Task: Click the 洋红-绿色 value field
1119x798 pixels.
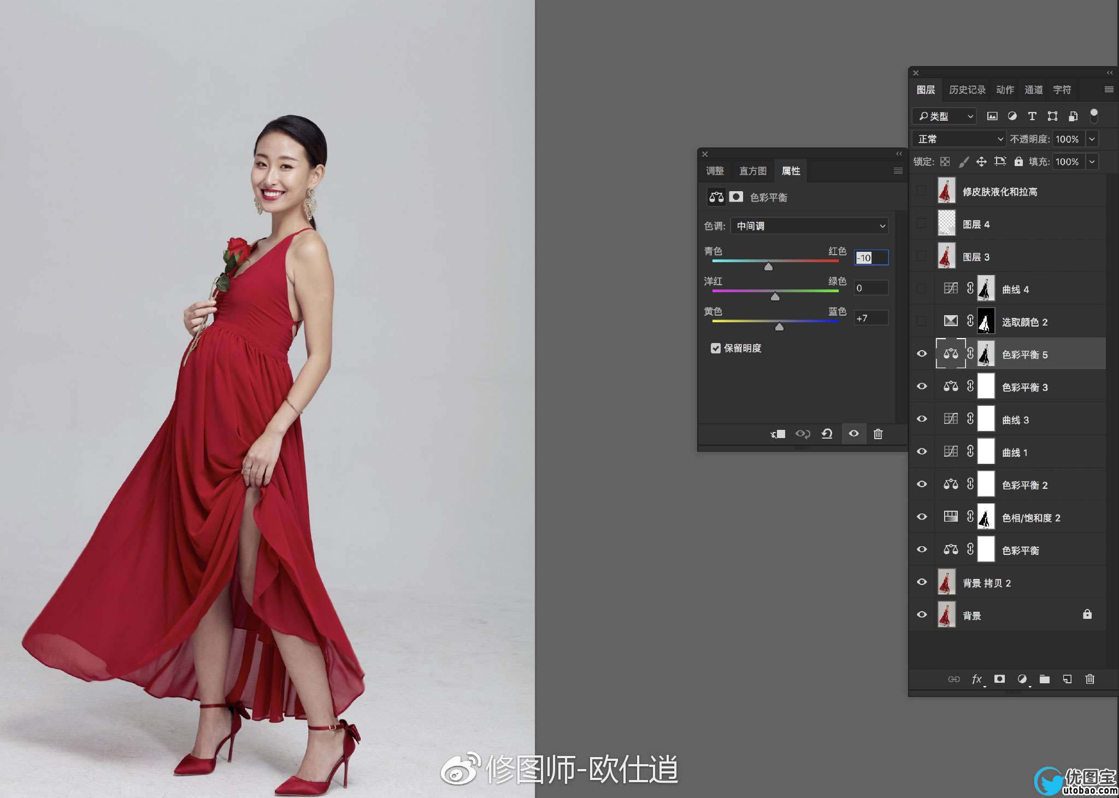Action: (x=870, y=288)
